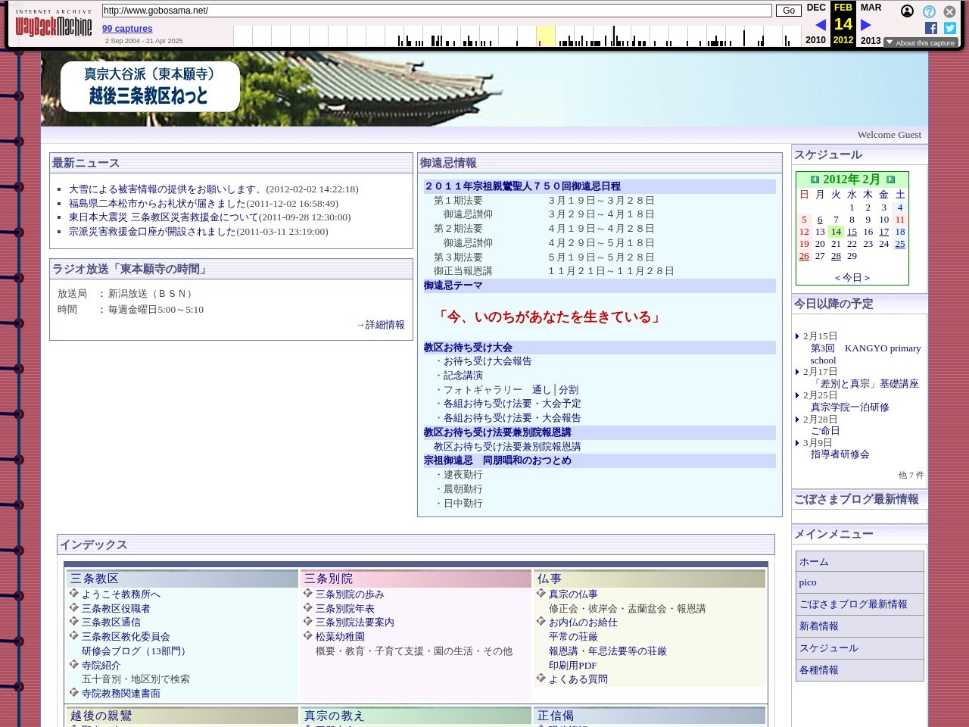Share capture on Twitter
Image resolution: width=969 pixels, height=727 pixels.
click(950, 28)
